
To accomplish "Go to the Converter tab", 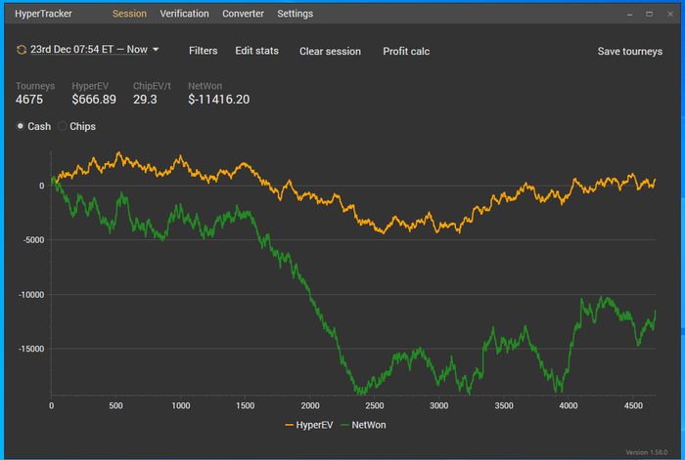I will click(x=243, y=14).
